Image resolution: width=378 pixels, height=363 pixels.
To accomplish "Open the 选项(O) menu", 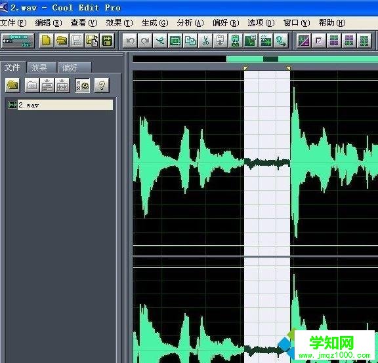I will tap(261, 23).
